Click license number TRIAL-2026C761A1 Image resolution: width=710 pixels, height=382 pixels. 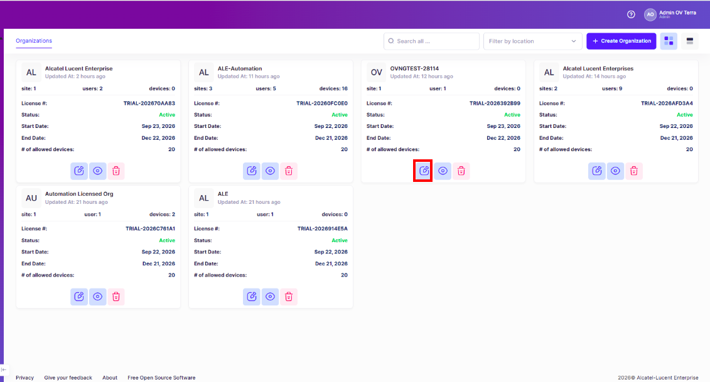(150, 229)
